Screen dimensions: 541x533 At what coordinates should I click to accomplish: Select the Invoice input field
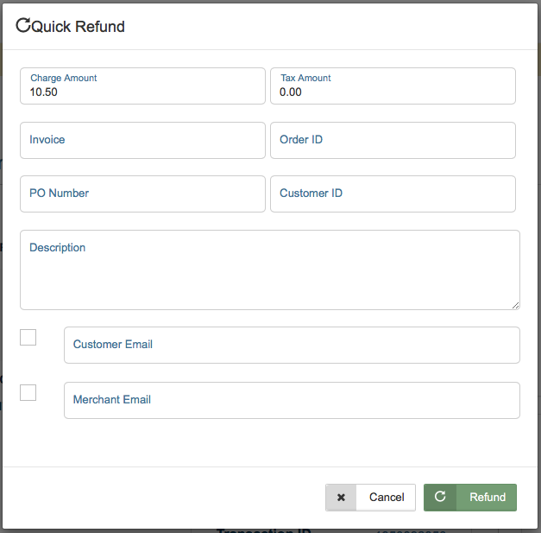(x=142, y=140)
